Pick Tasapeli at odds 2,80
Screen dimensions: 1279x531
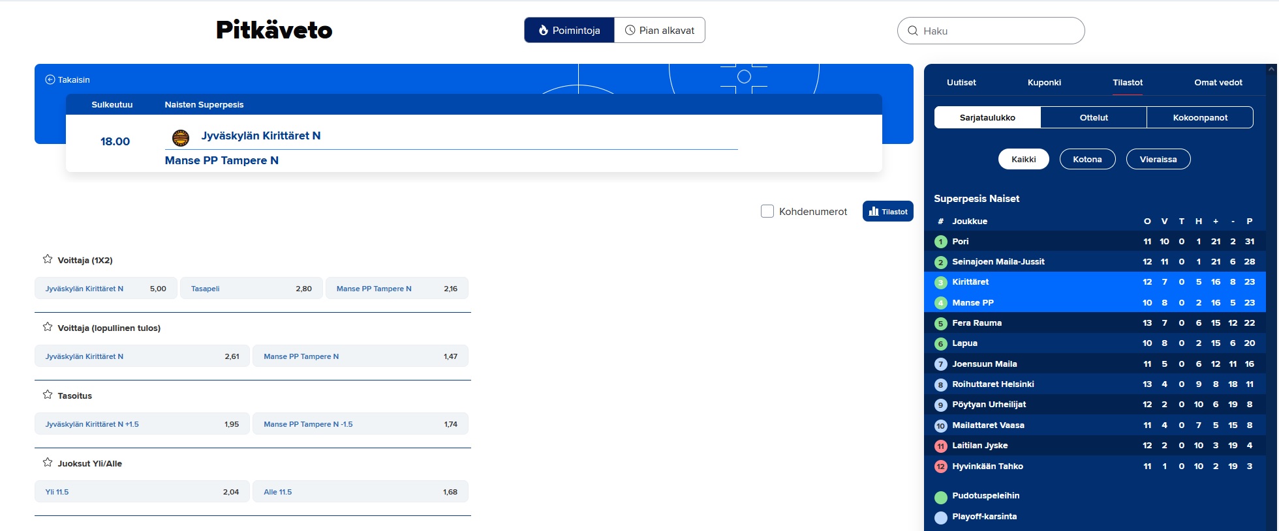click(251, 288)
